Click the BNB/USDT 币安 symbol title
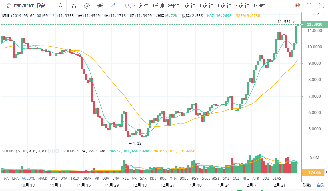This screenshot has height=191, width=328. pos(29,6)
